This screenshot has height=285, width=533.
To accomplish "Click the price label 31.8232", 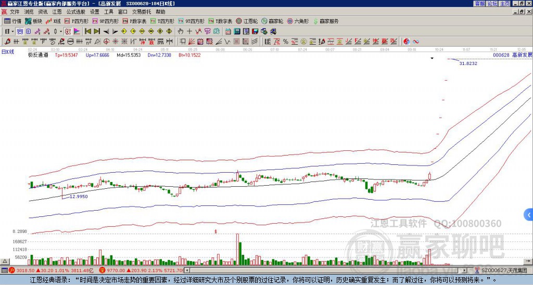I will (468, 63).
